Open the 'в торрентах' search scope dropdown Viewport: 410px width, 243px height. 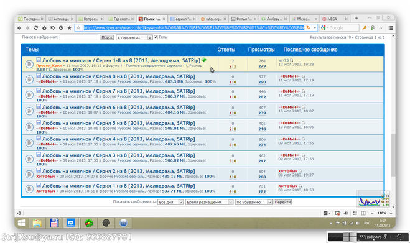(134, 37)
